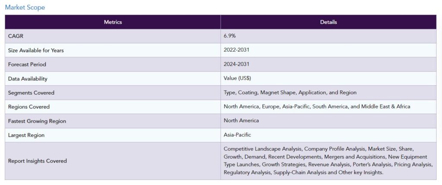
Task: Select the regions list starting North America, Europe
Action: click(317, 107)
